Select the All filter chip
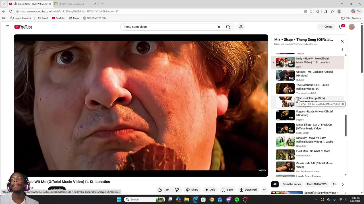The width and height of the screenshot is (364, 204). 275,184
